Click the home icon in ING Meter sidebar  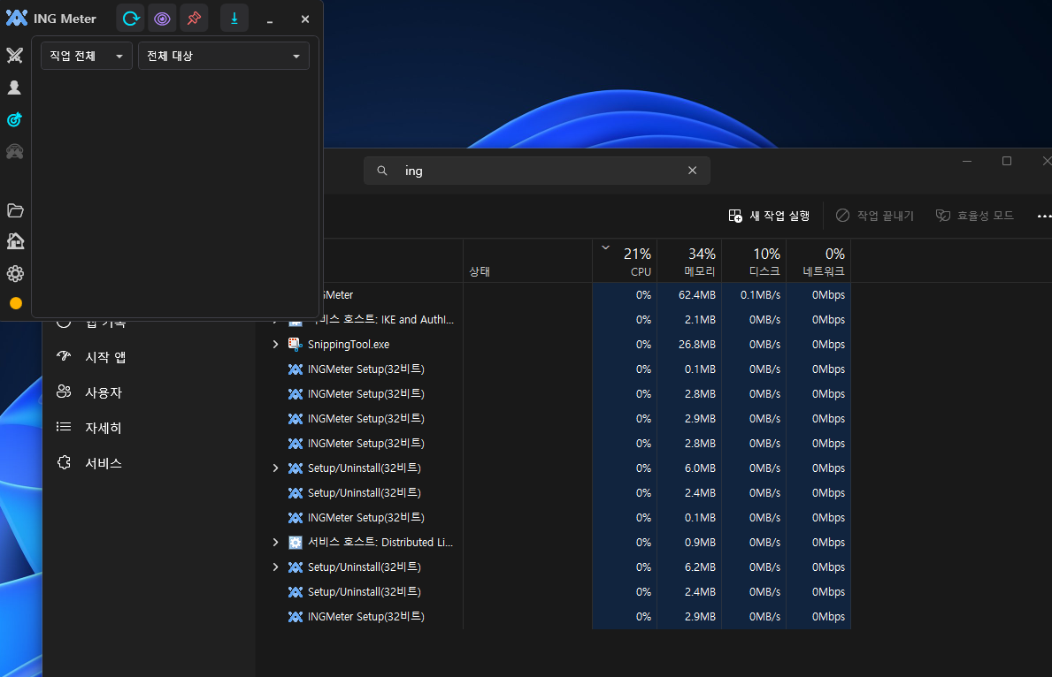15,241
